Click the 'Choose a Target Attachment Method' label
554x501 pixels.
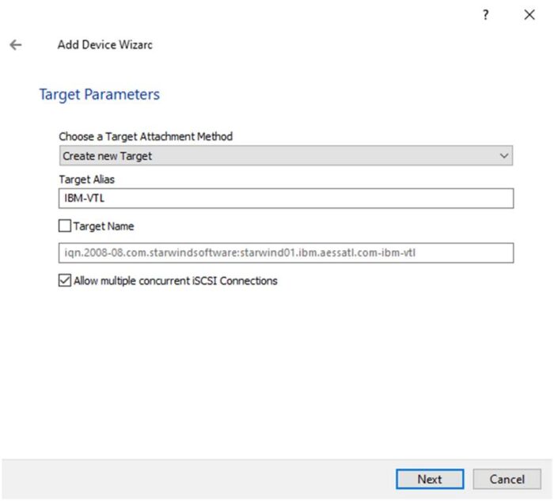pos(146,136)
